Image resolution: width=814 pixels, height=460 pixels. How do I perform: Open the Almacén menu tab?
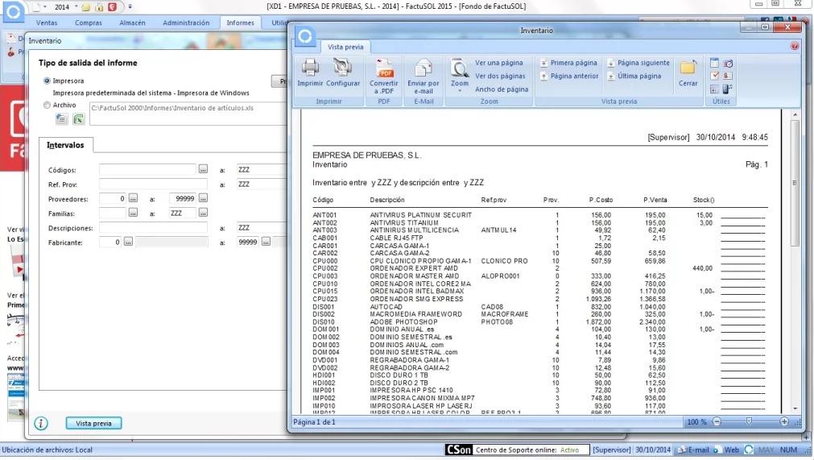click(x=132, y=23)
